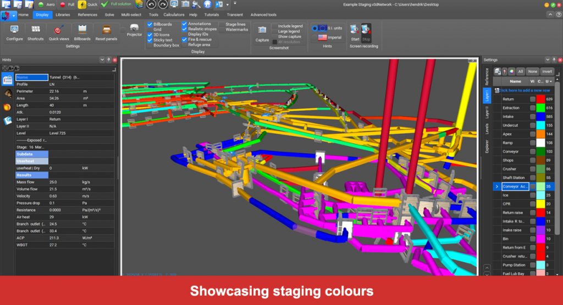The width and height of the screenshot is (563, 305).
Task: Click the green Extraction colour swatch
Action: [541, 108]
